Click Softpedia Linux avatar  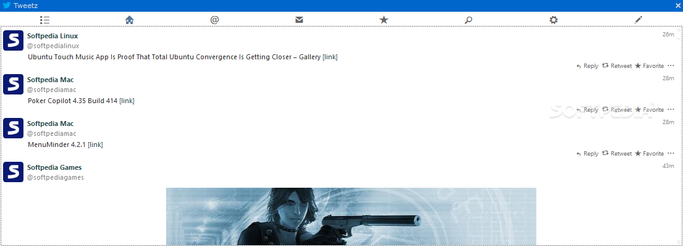click(13, 41)
